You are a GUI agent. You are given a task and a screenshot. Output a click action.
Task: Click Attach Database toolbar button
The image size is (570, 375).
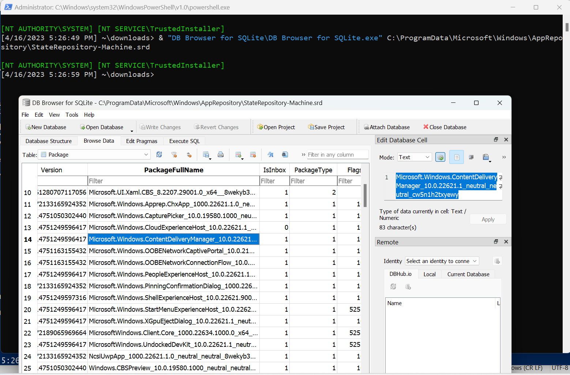click(387, 127)
